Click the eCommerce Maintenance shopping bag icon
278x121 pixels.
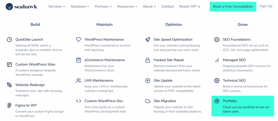(x=78, y=60)
